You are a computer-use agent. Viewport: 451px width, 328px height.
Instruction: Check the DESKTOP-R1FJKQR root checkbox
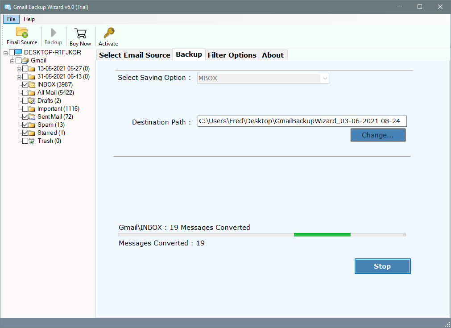(12, 52)
